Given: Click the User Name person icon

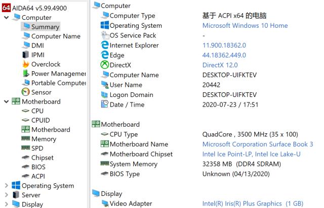Looking at the screenshot, I should tap(105, 84).
